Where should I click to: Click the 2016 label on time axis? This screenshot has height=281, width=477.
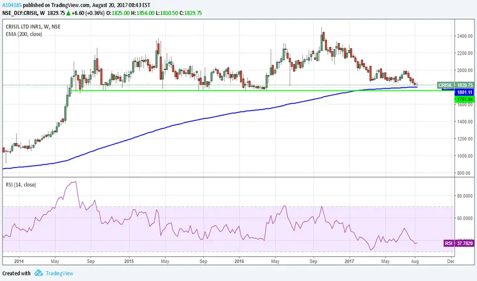pyautogui.click(x=240, y=261)
